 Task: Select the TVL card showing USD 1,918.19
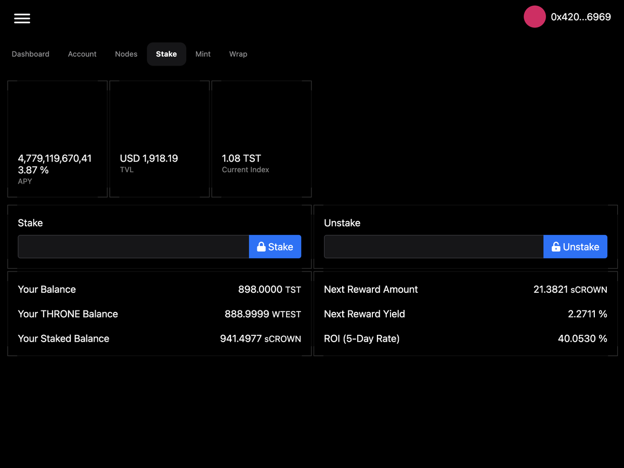[x=159, y=139]
